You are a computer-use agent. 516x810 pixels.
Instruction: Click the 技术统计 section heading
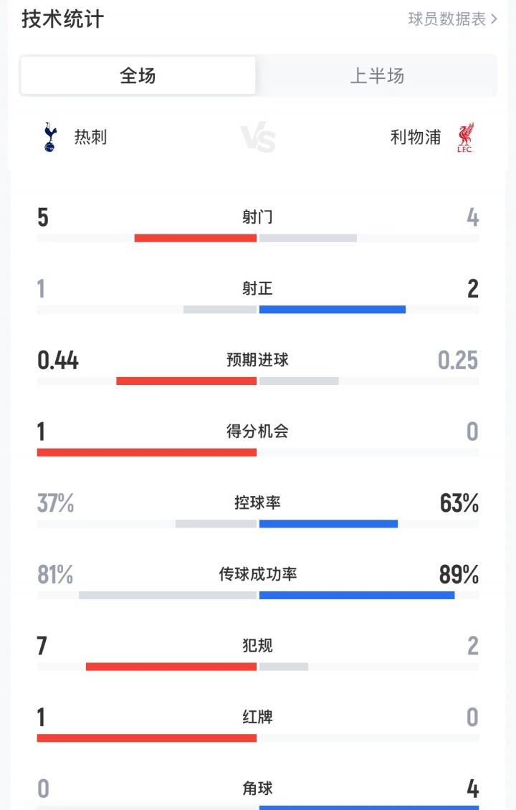tap(63, 19)
